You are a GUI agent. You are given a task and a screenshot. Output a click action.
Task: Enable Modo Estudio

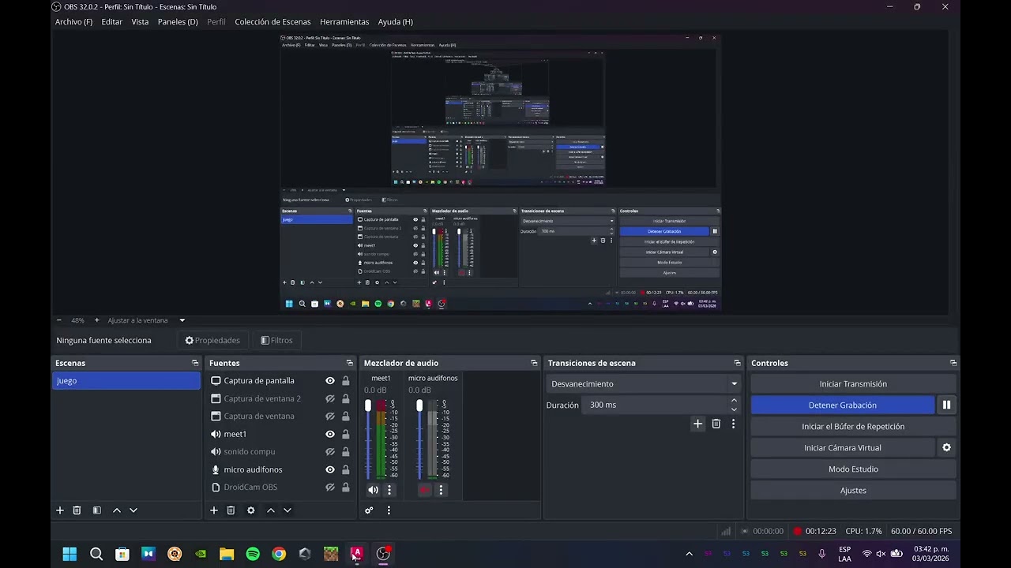click(853, 469)
